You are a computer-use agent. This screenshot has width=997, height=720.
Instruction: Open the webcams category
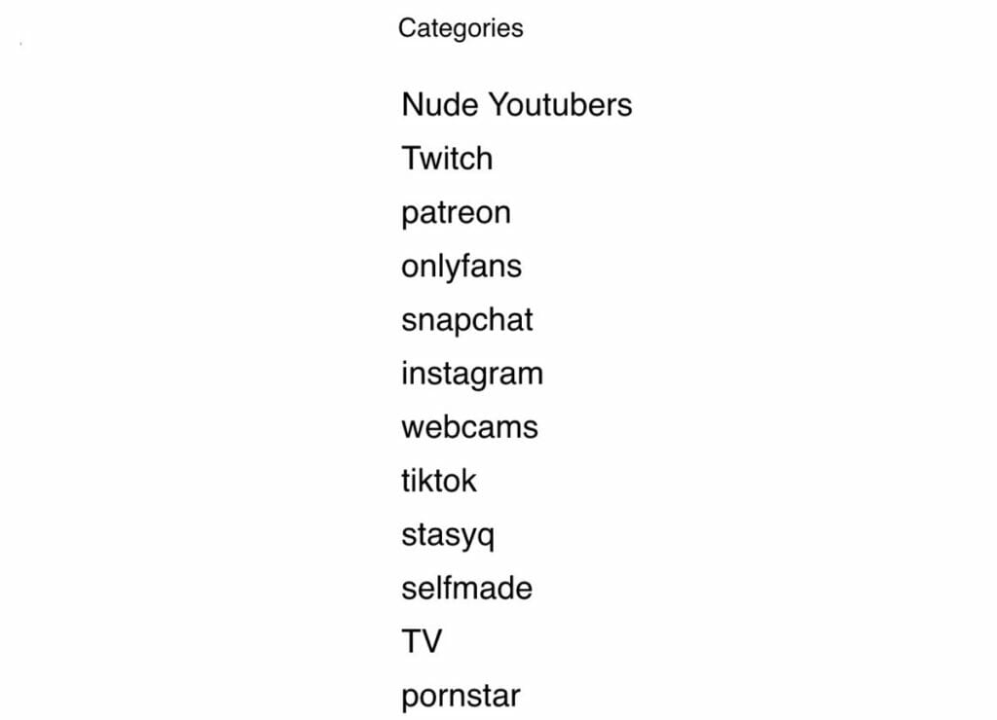coord(470,427)
